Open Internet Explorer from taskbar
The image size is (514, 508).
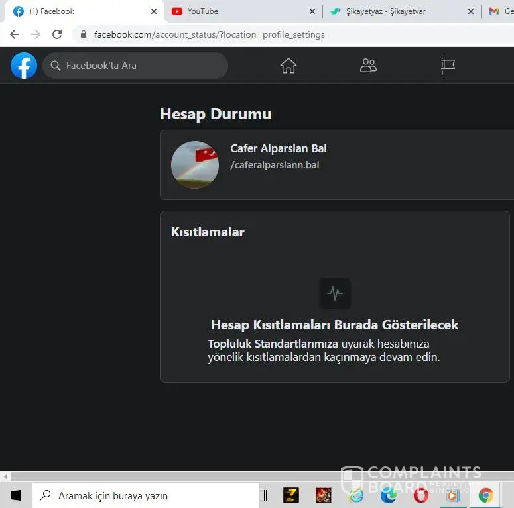click(x=356, y=495)
